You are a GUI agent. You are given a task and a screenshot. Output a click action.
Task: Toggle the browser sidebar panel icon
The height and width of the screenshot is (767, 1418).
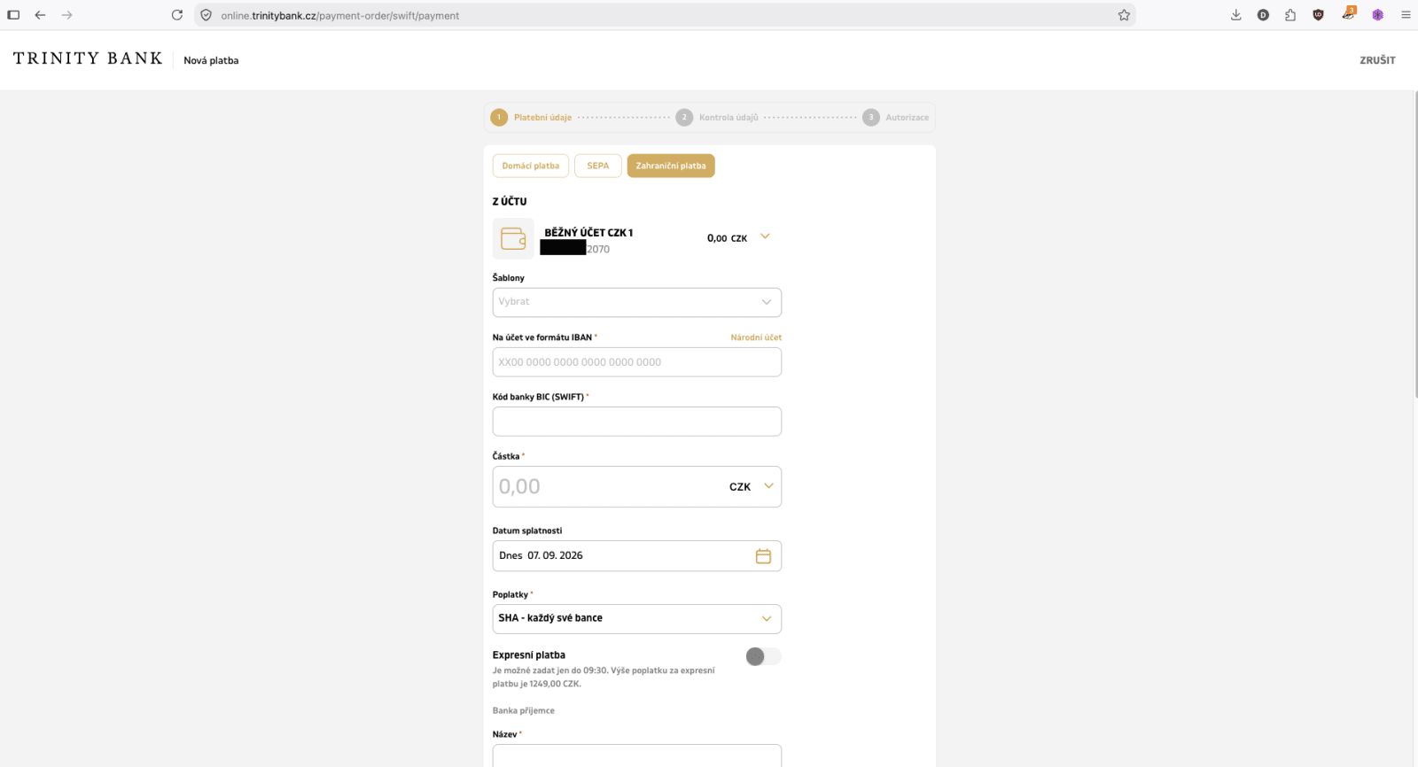13,15
